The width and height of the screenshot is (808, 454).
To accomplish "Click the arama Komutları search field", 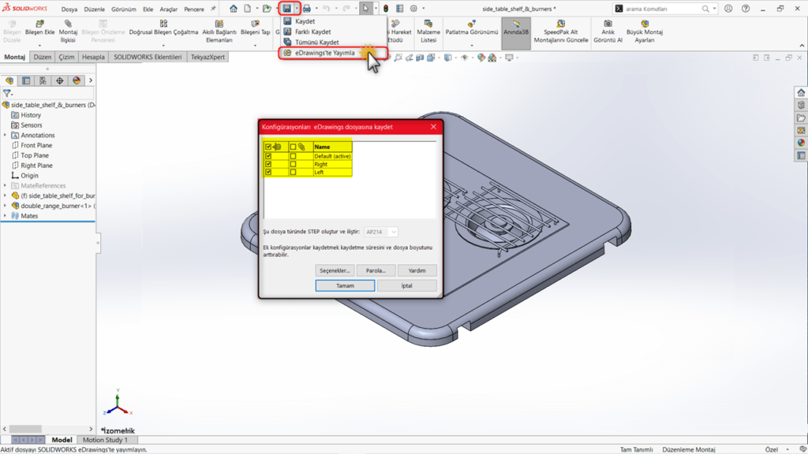I will pos(661,9).
